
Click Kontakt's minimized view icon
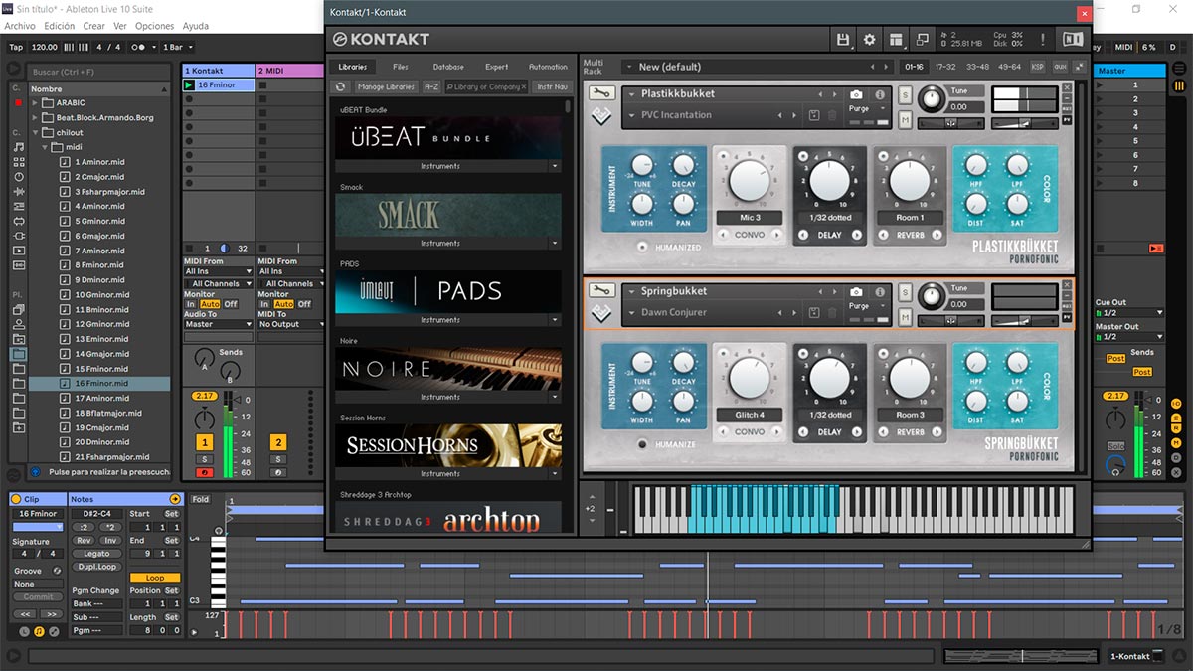pyautogui.click(x=922, y=39)
